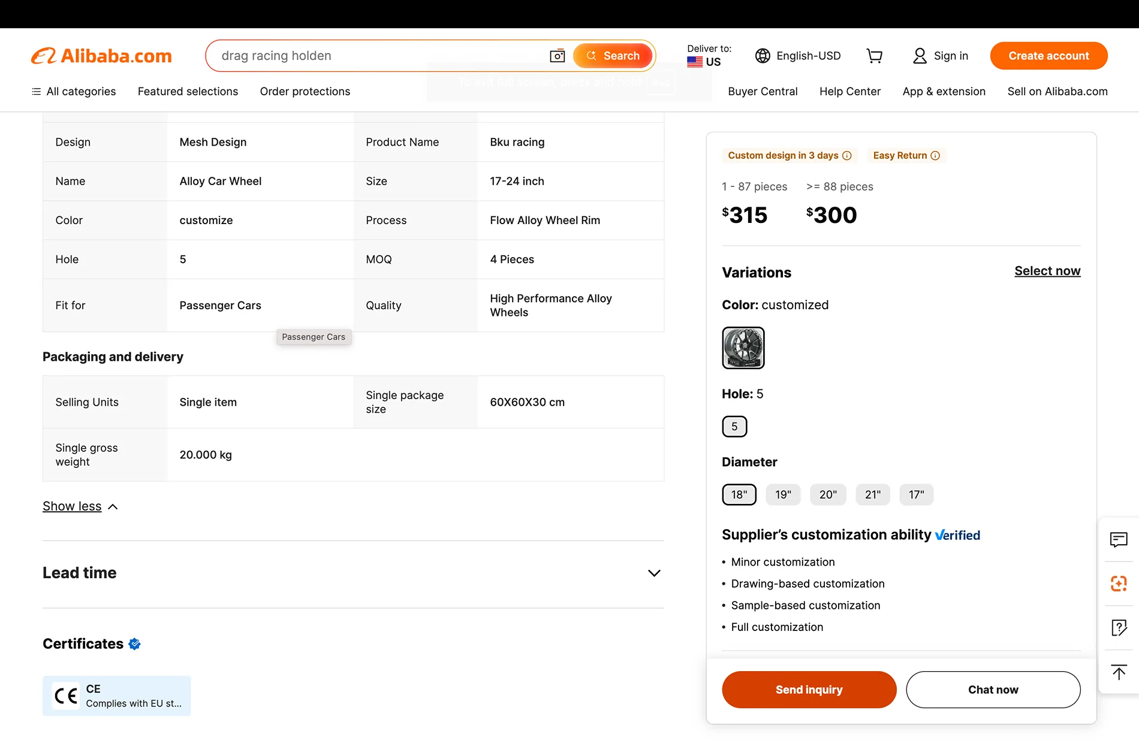Click the Certificates verified badge icon

[x=135, y=644]
